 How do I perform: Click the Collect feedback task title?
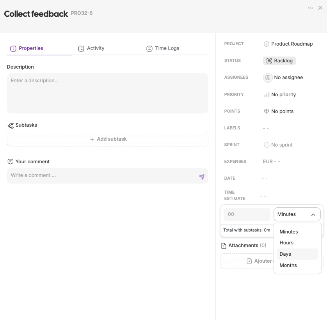click(36, 14)
